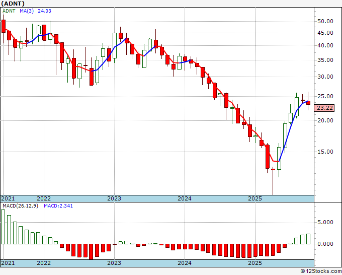Click the 2021 marker on MACD timeline
Viewport: 342px width, 275px height.
click(x=8, y=263)
